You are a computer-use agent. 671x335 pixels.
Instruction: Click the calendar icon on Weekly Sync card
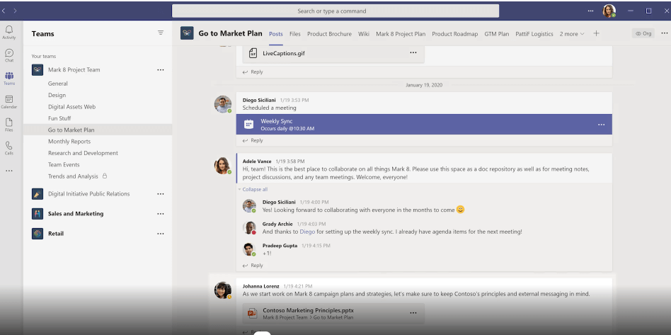point(248,124)
